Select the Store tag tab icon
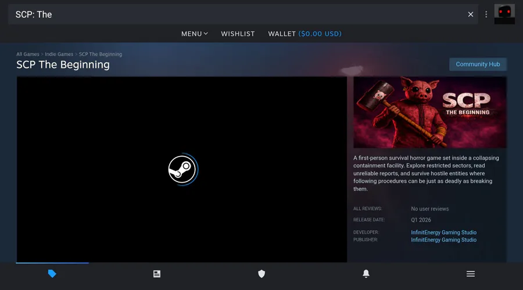The height and width of the screenshot is (290, 523). pyautogui.click(x=52, y=274)
